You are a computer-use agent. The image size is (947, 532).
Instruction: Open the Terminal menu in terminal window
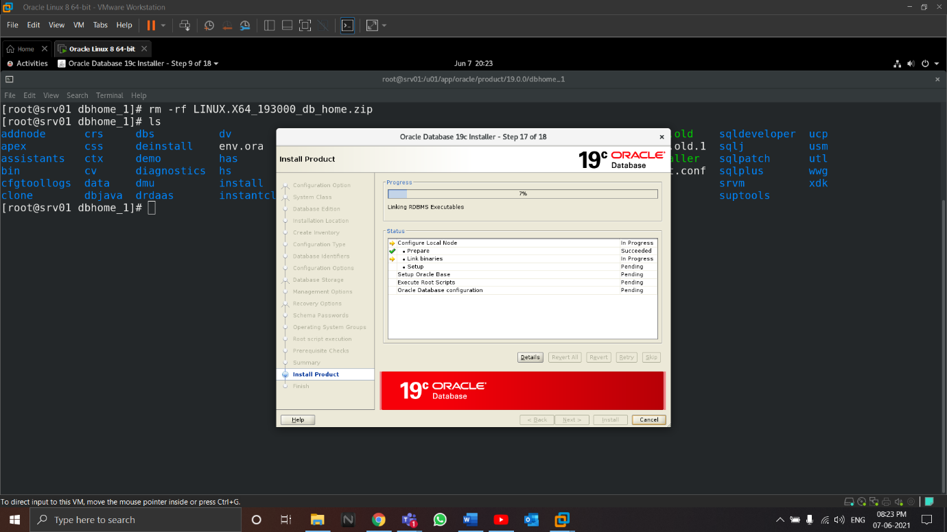110,95
